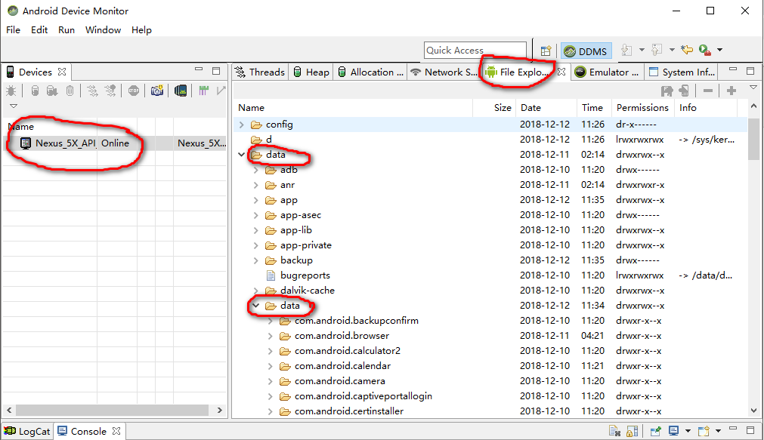Expand the config folder
764x440 pixels.
[x=242, y=125]
